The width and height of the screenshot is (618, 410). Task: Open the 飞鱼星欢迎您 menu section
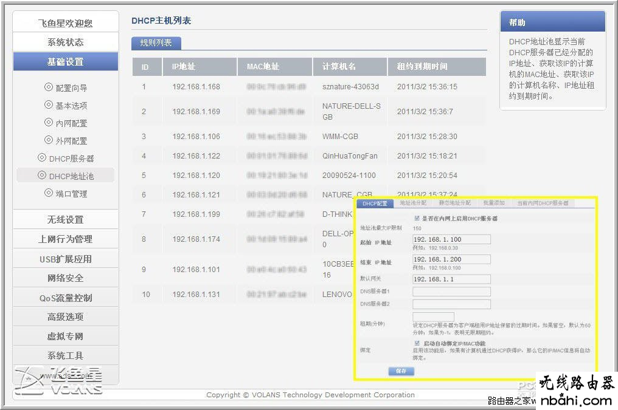[x=66, y=23]
